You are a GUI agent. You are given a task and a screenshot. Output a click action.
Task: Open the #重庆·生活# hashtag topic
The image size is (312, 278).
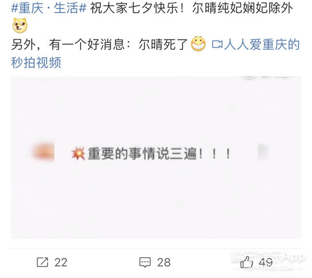tap(49, 8)
